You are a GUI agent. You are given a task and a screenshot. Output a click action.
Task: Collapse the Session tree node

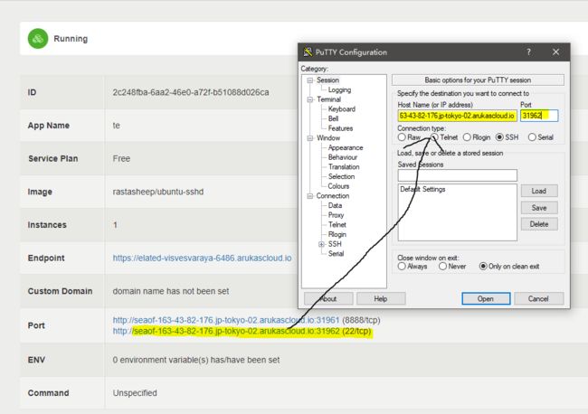309,80
